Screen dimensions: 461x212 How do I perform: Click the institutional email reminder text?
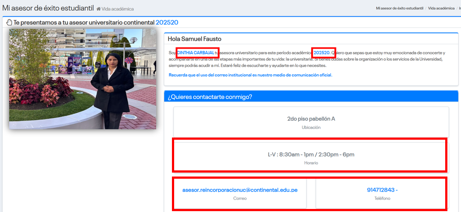coord(250,75)
